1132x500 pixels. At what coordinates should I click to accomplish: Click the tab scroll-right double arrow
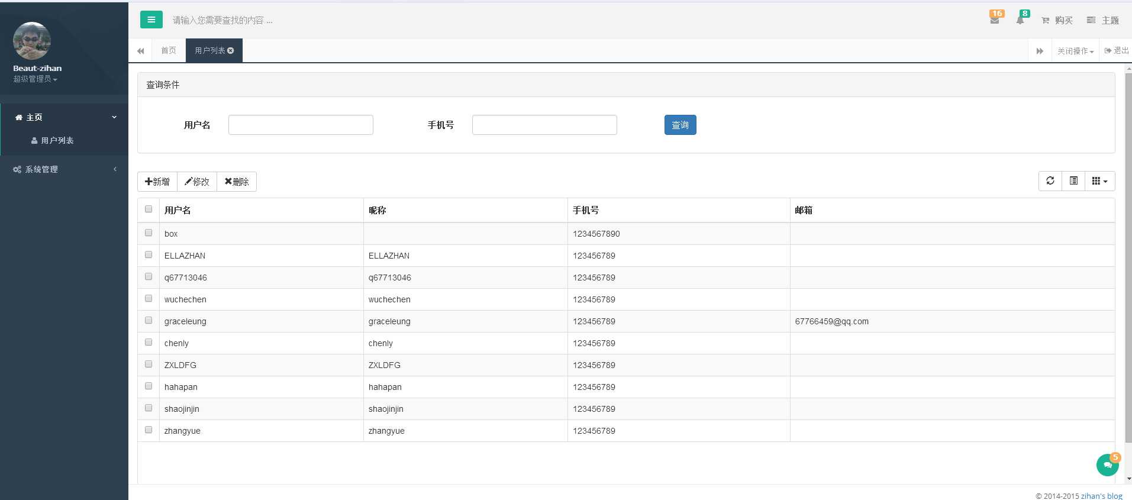click(x=1040, y=51)
